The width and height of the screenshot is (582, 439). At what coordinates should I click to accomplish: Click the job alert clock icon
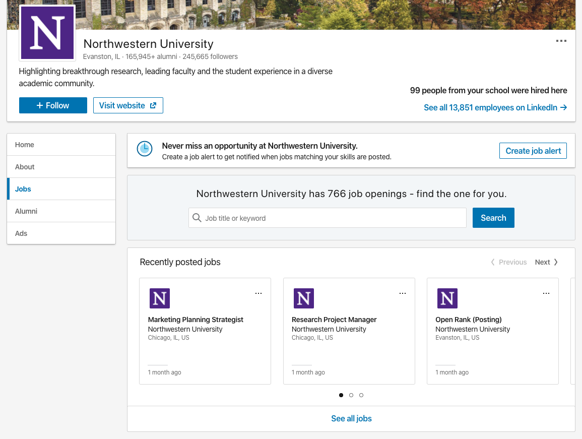click(x=145, y=149)
